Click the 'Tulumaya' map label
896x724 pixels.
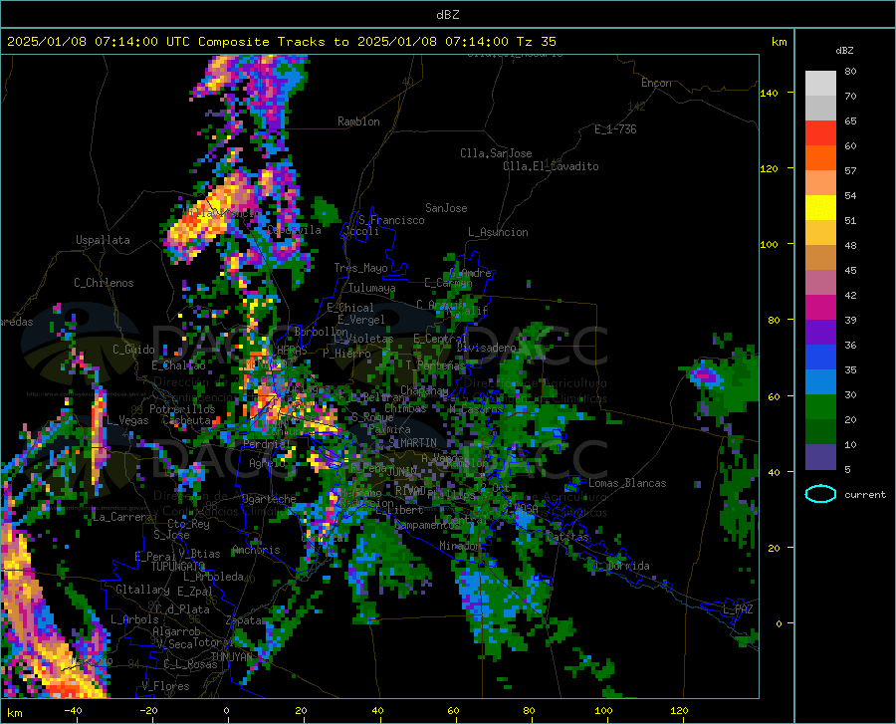[371, 288]
